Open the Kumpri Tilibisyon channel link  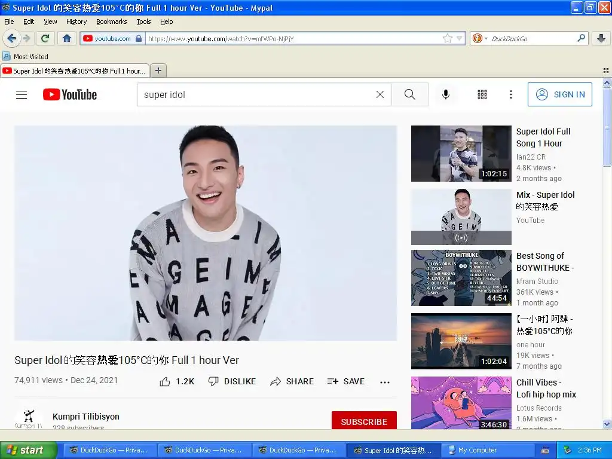[86, 417]
